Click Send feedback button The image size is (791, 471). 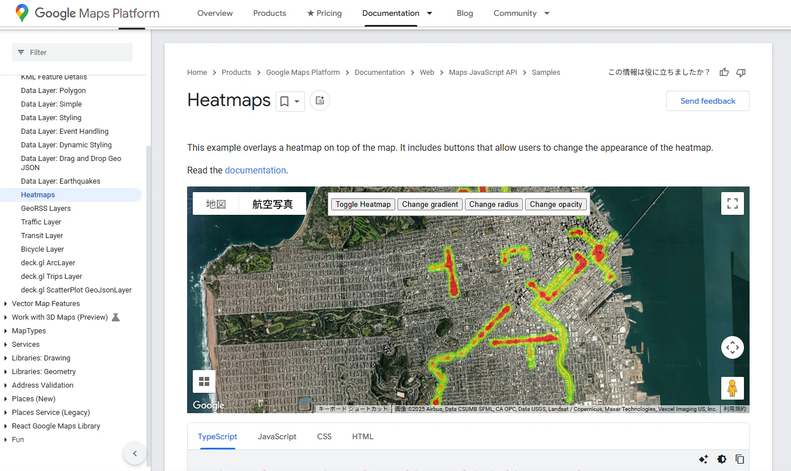(708, 101)
